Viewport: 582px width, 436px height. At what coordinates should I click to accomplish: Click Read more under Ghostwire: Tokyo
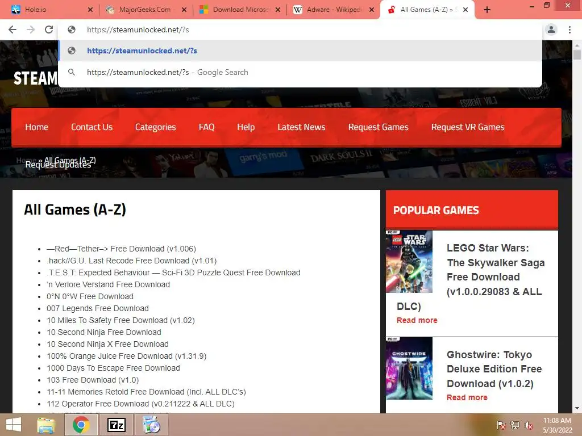pos(467,397)
